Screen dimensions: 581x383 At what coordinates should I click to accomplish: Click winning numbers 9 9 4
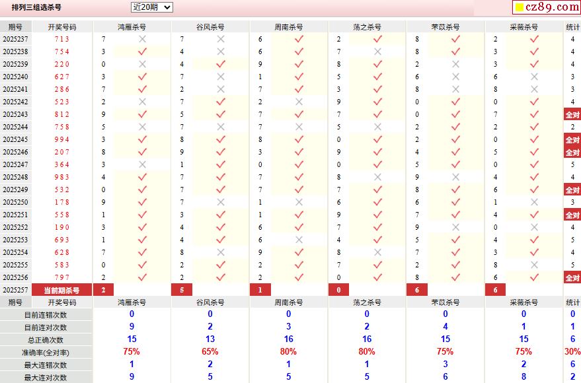[61, 139]
